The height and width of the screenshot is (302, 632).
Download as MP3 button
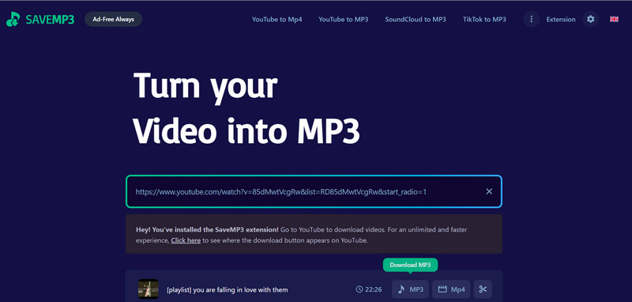410,289
